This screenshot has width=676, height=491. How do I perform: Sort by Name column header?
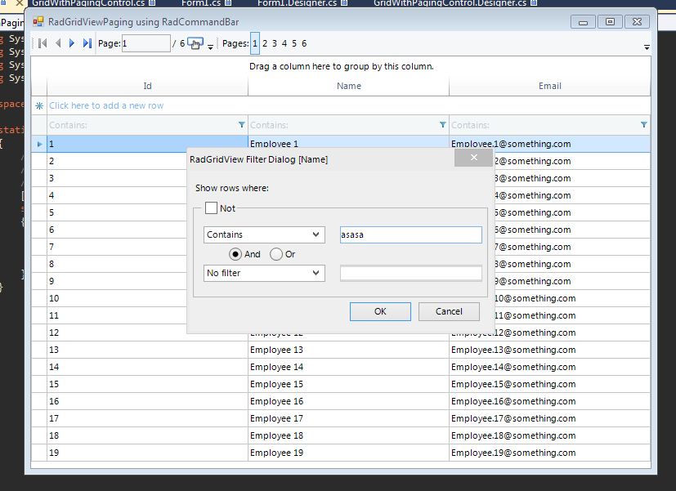coord(349,86)
